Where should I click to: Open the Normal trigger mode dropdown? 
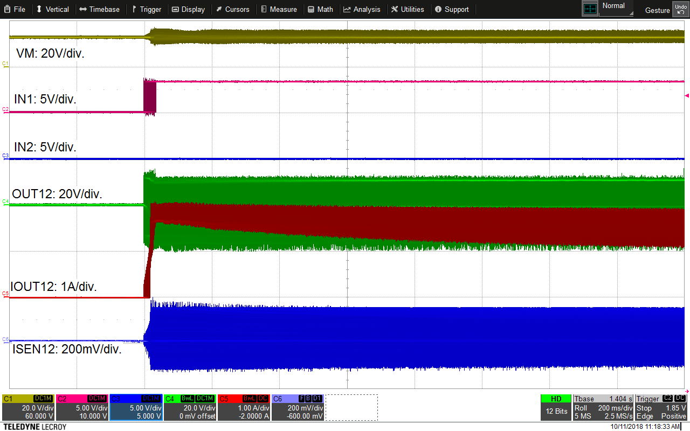tap(615, 7)
